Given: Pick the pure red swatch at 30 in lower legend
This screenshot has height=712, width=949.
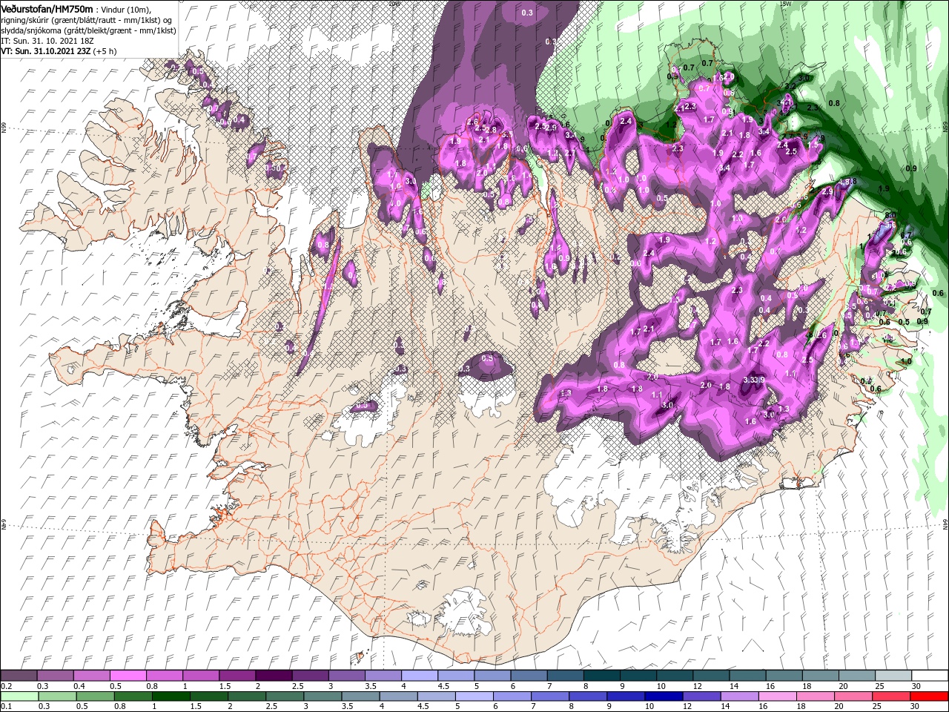Looking at the screenshot, I should coord(928,696).
